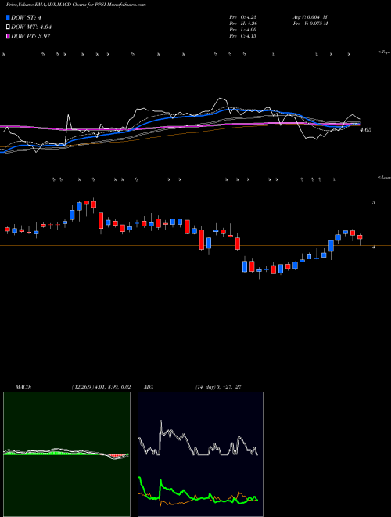Click the '<-Lows' marker row label

(x=385, y=177)
